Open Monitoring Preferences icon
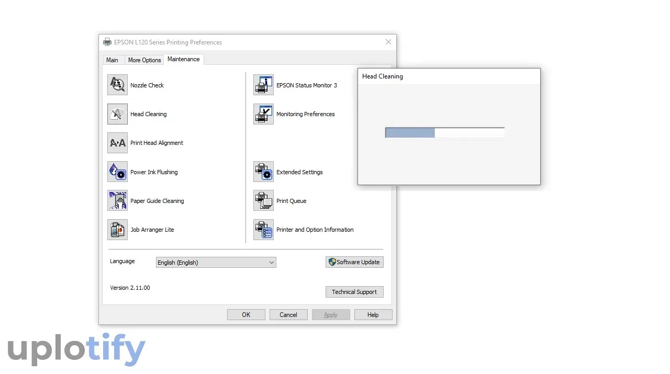Screen dimensions: 670x374 point(263,114)
